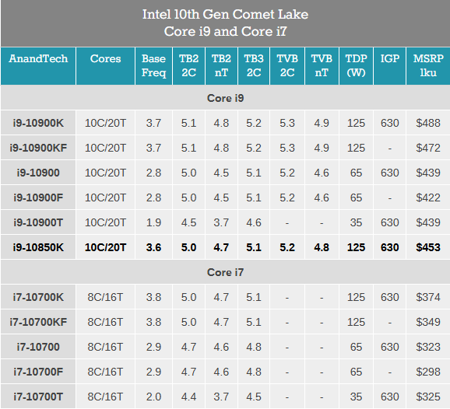Click the Intel 10th Gen Comet Lake title

[x=225, y=14]
